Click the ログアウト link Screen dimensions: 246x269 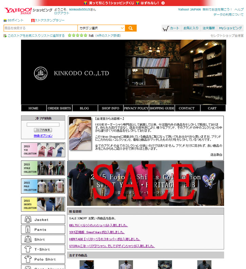(x=62, y=13)
